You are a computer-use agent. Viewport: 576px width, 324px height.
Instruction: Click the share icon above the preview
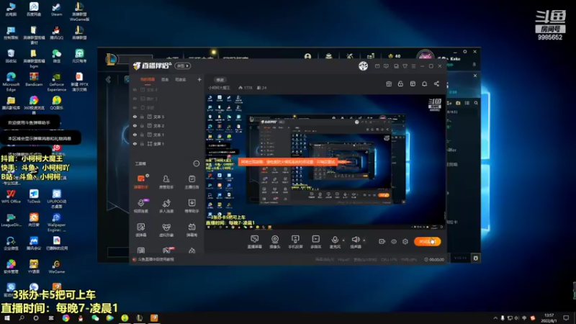coord(436,84)
